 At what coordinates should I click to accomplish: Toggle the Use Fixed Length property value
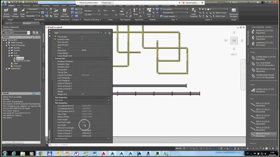pos(84,122)
